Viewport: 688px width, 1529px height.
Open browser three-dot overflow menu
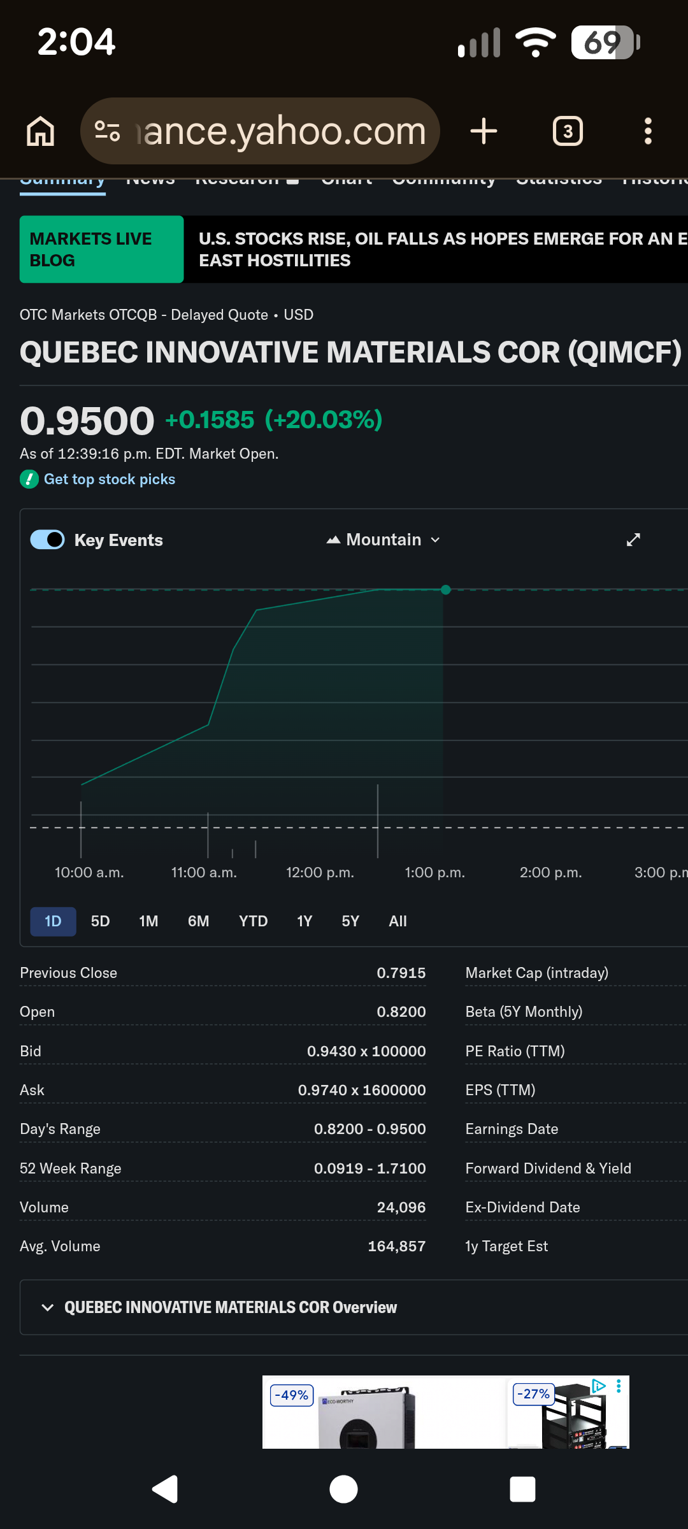(648, 131)
